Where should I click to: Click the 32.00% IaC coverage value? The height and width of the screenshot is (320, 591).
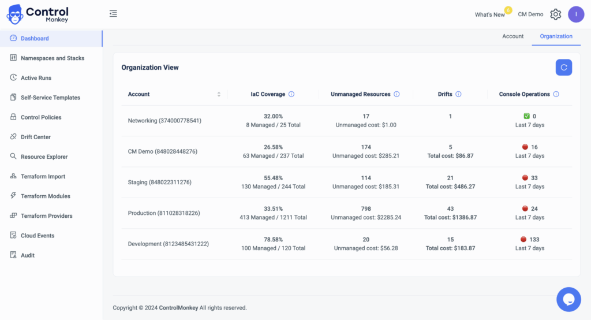[x=273, y=116]
